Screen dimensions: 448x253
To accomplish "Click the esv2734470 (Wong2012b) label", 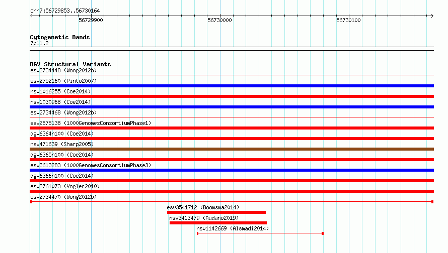I will coord(63,197).
